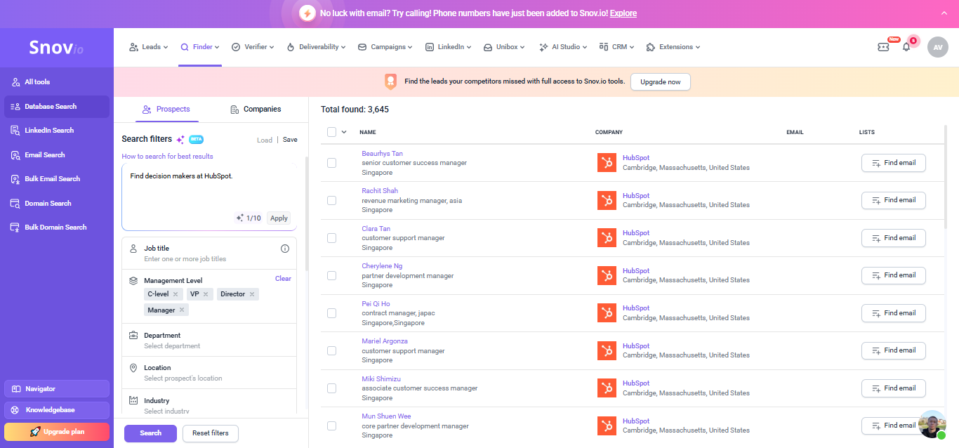Open All tools in sidebar
Screen dimensions: 959x448
(57, 82)
